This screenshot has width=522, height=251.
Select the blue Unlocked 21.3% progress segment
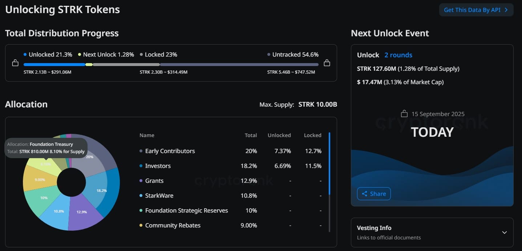[x=54, y=65]
